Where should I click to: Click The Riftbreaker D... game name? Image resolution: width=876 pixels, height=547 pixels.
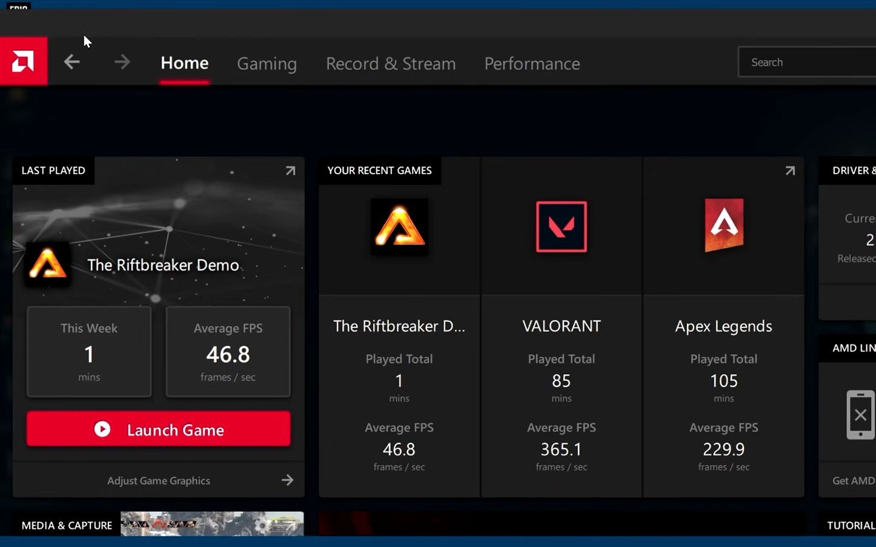point(399,326)
